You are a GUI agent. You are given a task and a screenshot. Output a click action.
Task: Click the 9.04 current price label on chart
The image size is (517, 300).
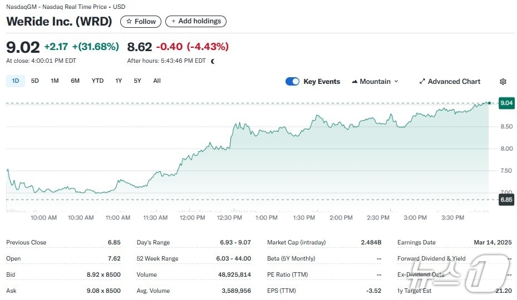pos(506,103)
